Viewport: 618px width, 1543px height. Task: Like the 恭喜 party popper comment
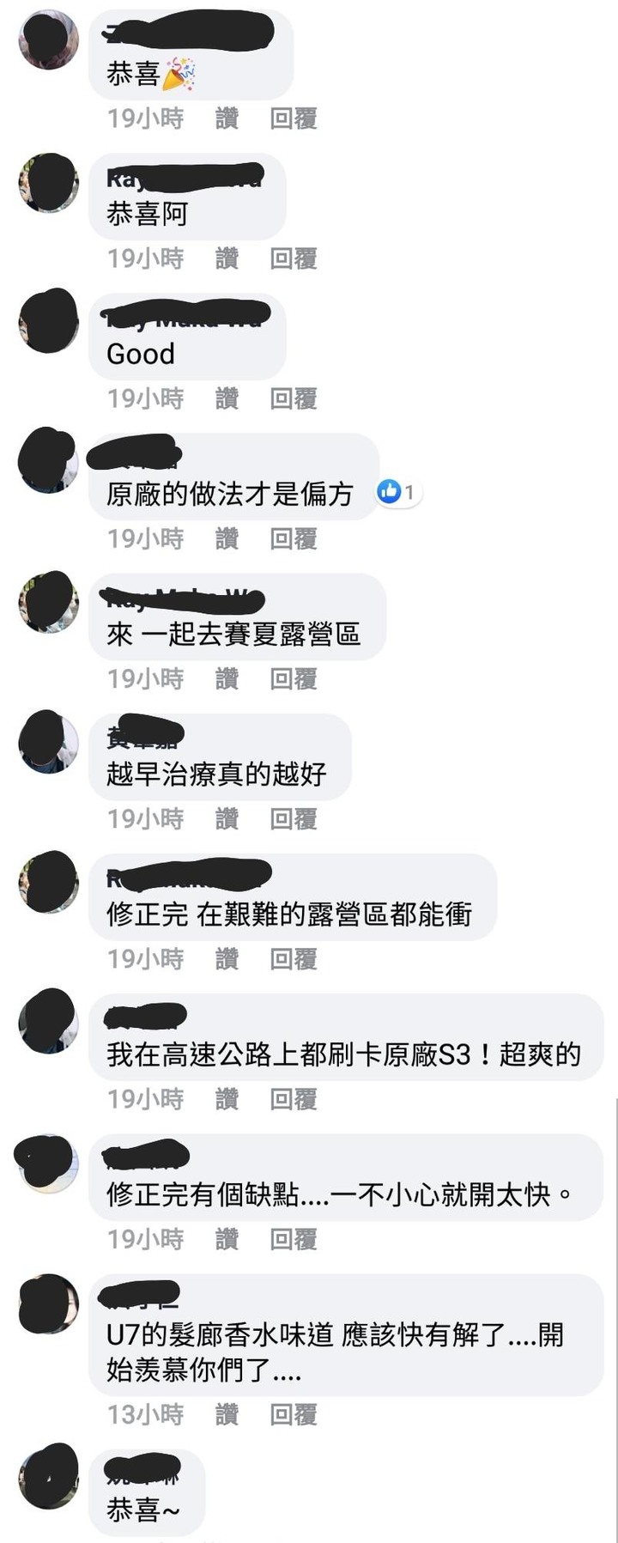[x=227, y=118]
